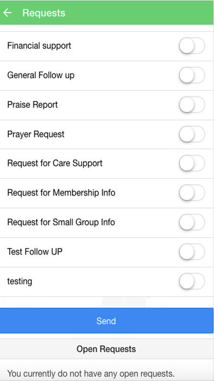Screen dimensions: 214x381
Task: Turn on Request for Small Group Info
Action: click(192, 222)
